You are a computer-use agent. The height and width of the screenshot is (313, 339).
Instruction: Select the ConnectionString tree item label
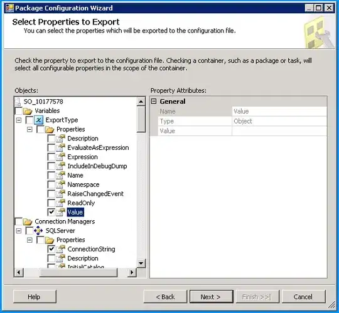91,249
